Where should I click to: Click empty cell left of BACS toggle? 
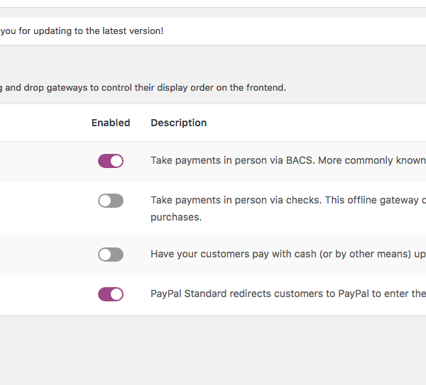(43, 161)
